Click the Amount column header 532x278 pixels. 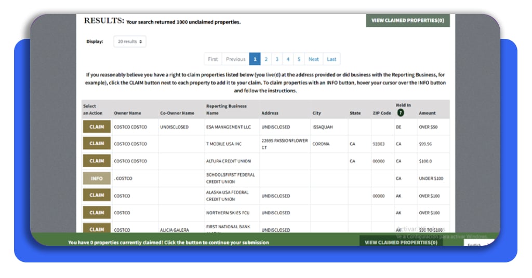tap(427, 113)
